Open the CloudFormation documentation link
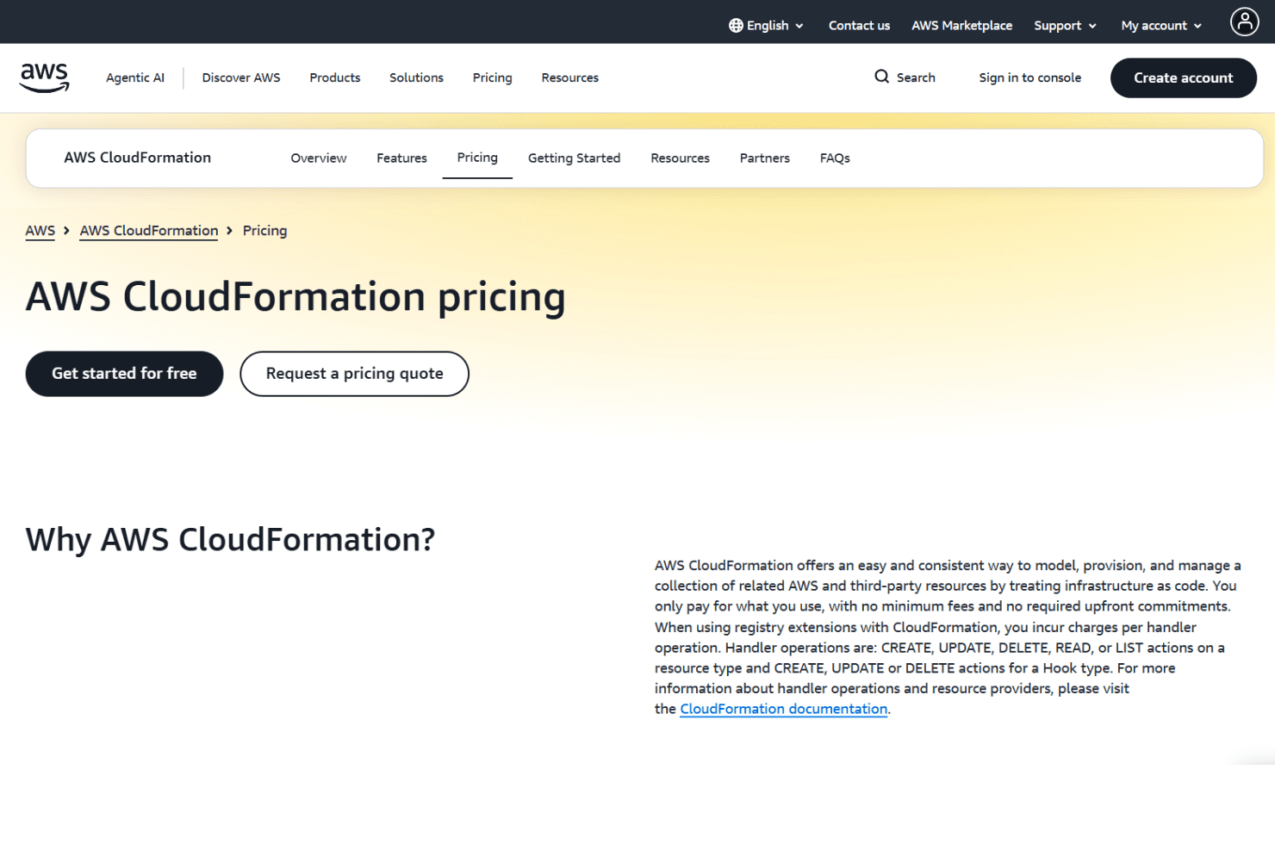Viewport: 1275px width, 850px height. pyautogui.click(x=783, y=709)
